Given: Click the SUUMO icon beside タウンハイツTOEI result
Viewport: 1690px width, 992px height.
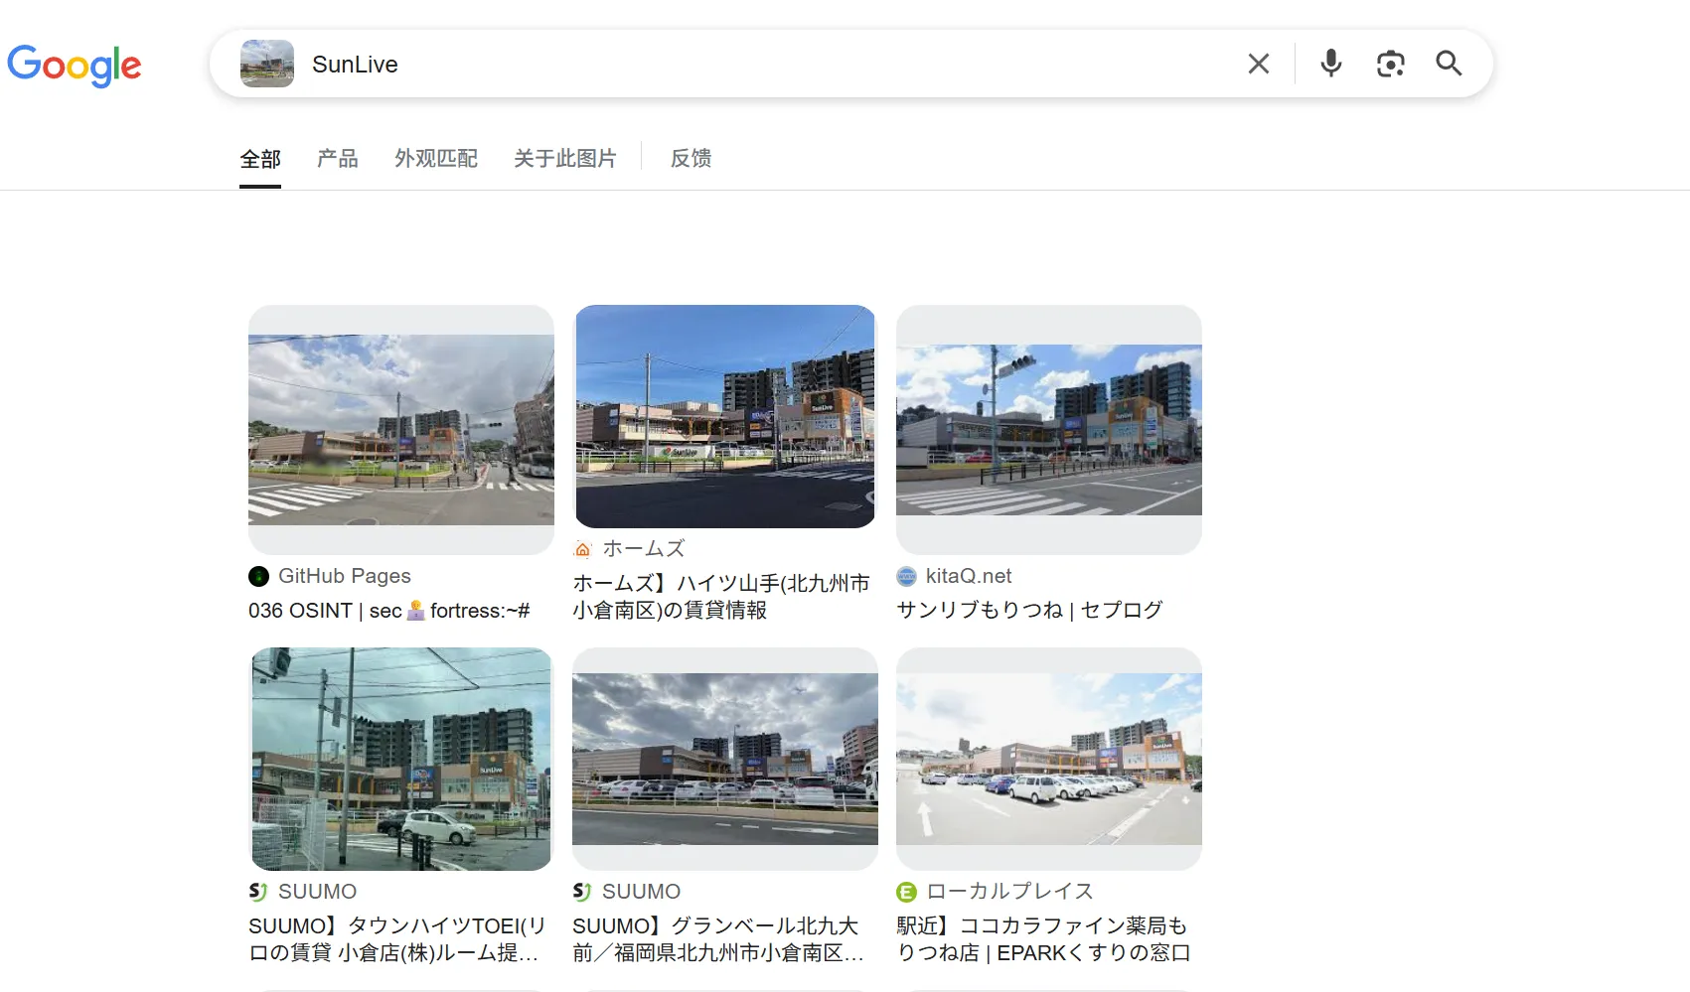Looking at the screenshot, I should coord(258,891).
